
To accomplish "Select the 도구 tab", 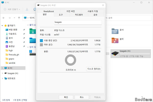I will (x=61, y=15).
